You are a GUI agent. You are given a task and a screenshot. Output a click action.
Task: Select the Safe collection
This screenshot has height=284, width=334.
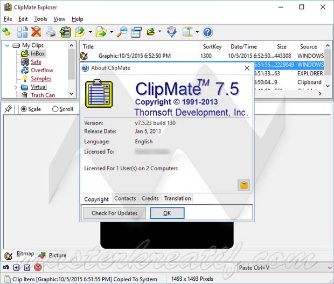pos(36,62)
